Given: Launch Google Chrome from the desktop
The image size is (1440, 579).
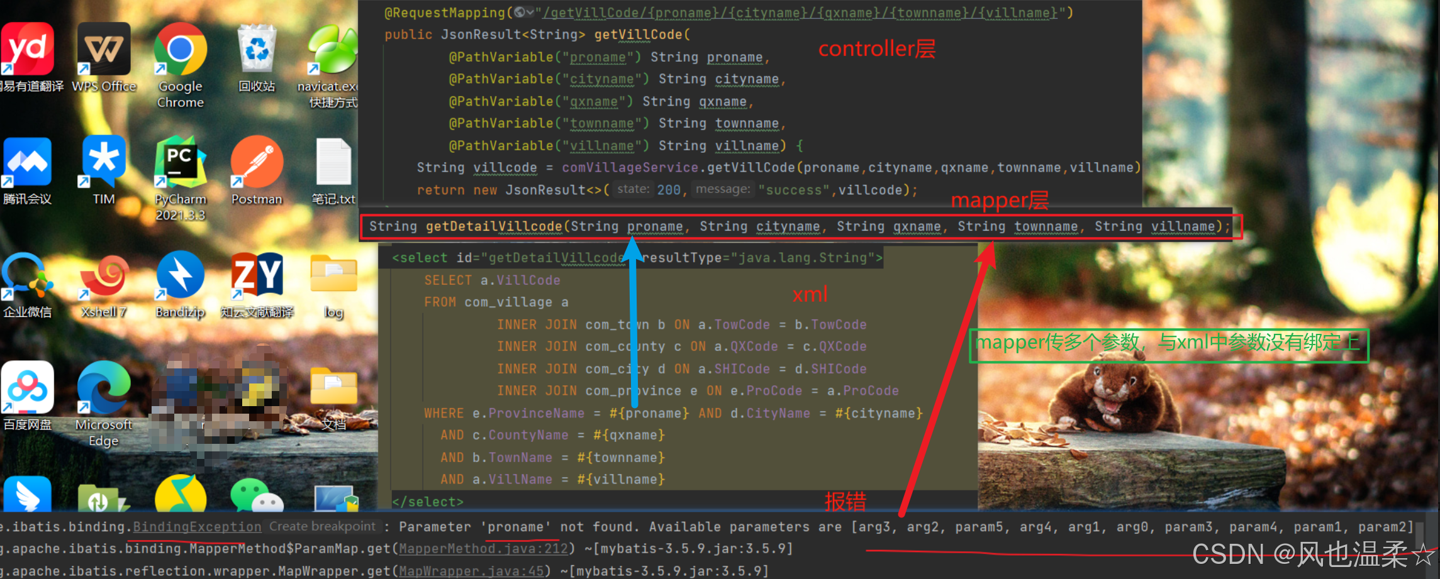Looking at the screenshot, I should pos(181,50).
